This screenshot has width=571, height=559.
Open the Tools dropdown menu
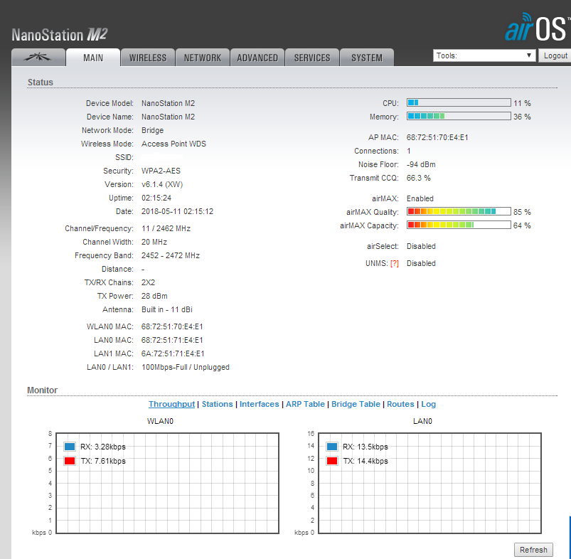[x=484, y=55]
